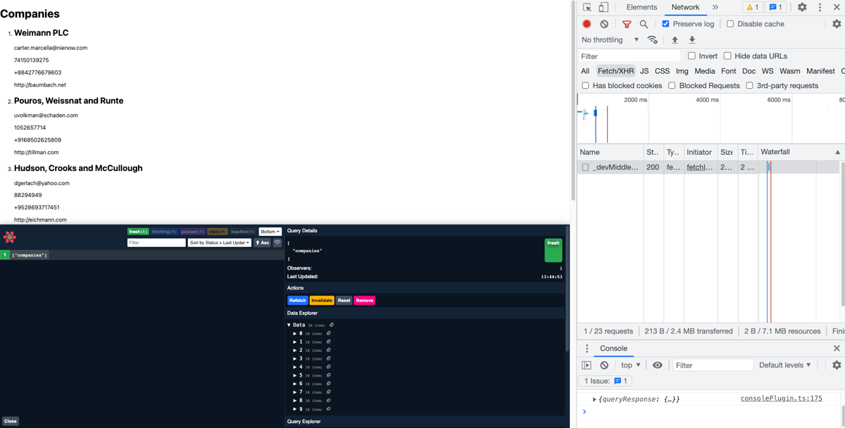Screen dimensions: 845x428
Task: Click the React Query flower logo
Action: pos(10,237)
